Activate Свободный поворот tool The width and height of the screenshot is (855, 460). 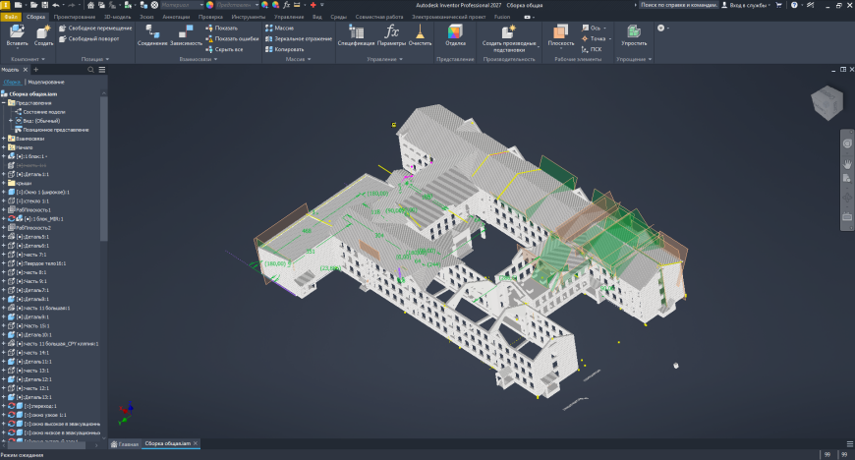pyautogui.click(x=88, y=38)
